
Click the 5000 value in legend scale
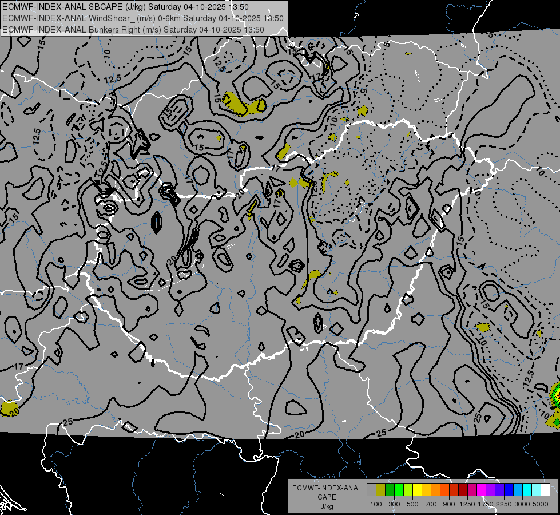541,504
